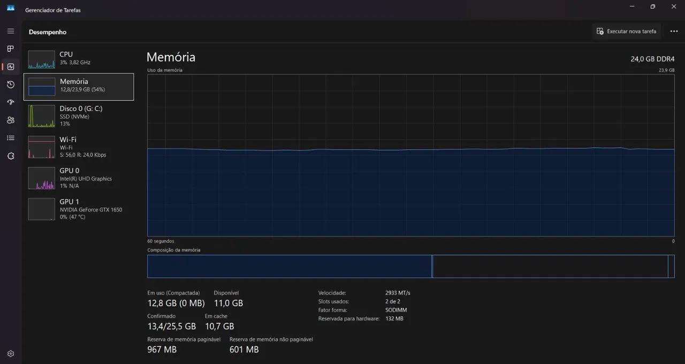Open the three-dots more options menu
Viewport: 685px width, 364px height.
674,32
